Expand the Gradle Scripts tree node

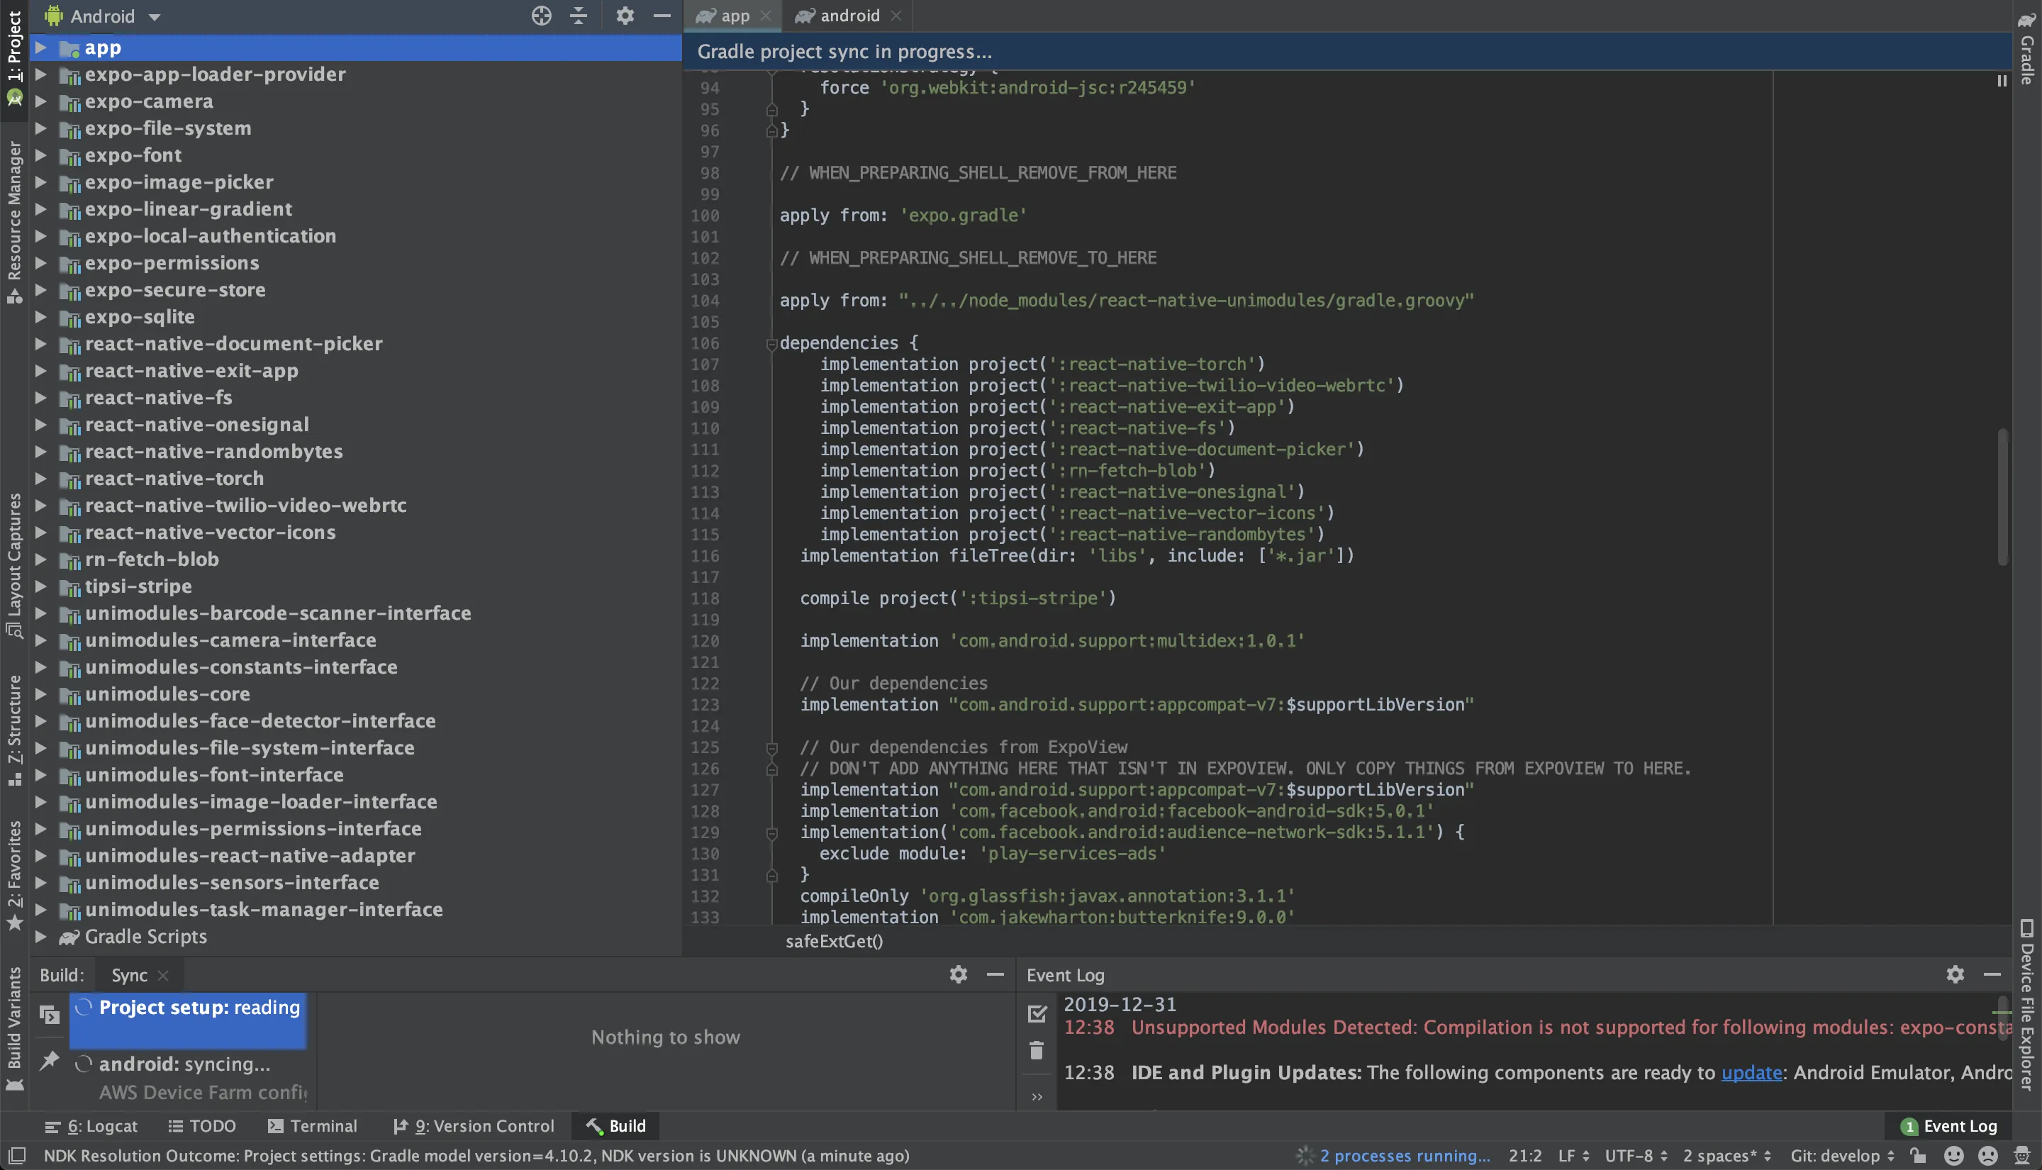(40, 936)
